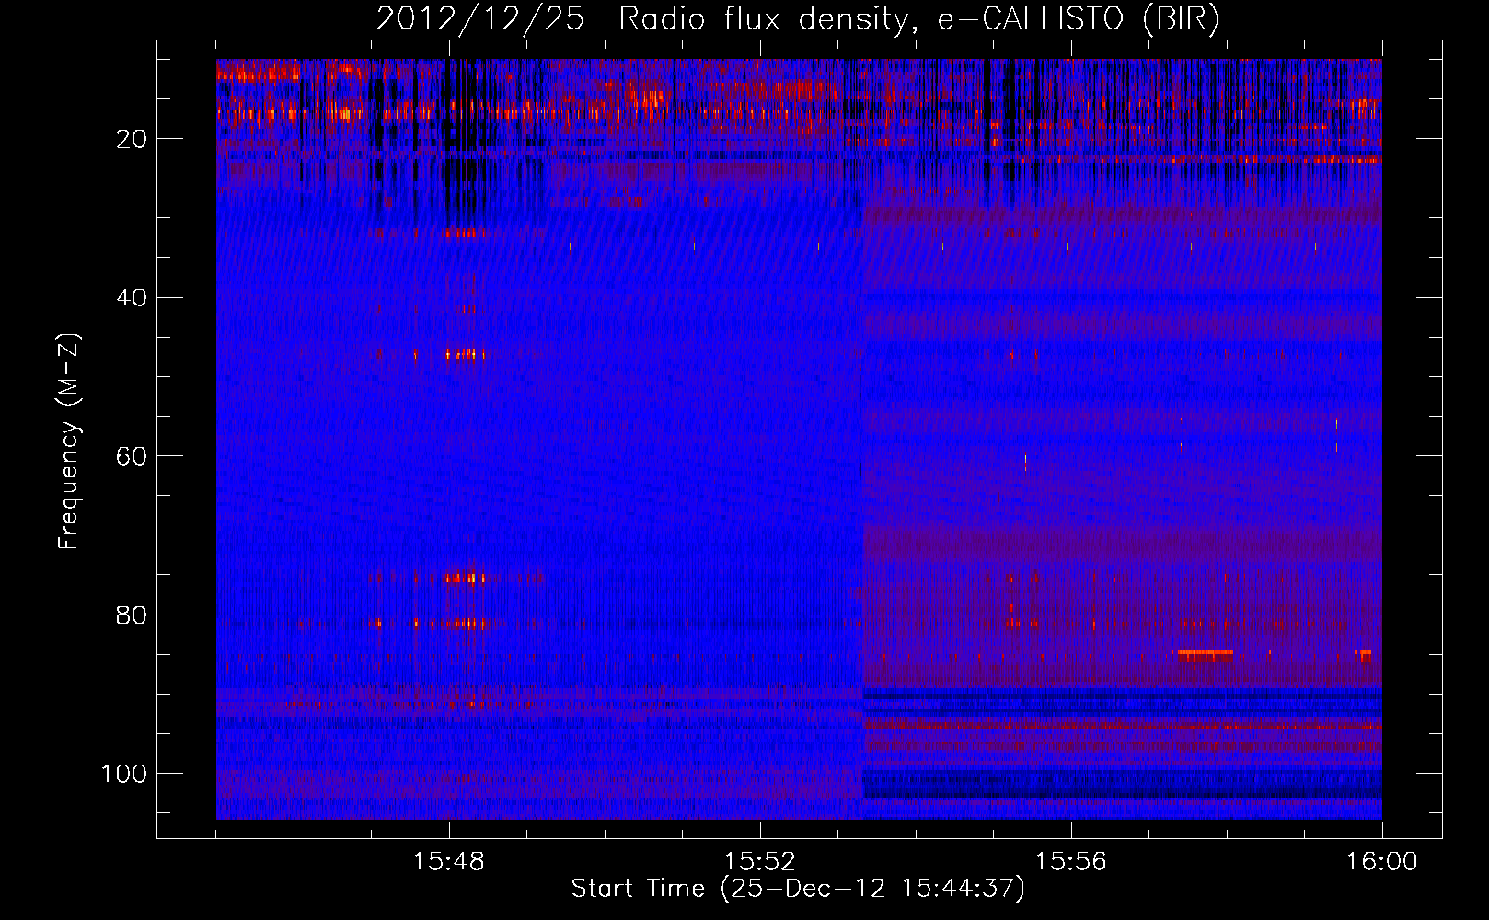This screenshot has height=920, width=1489.
Task: Select the 15:52 time tick label
Action: (x=760, y=862)
